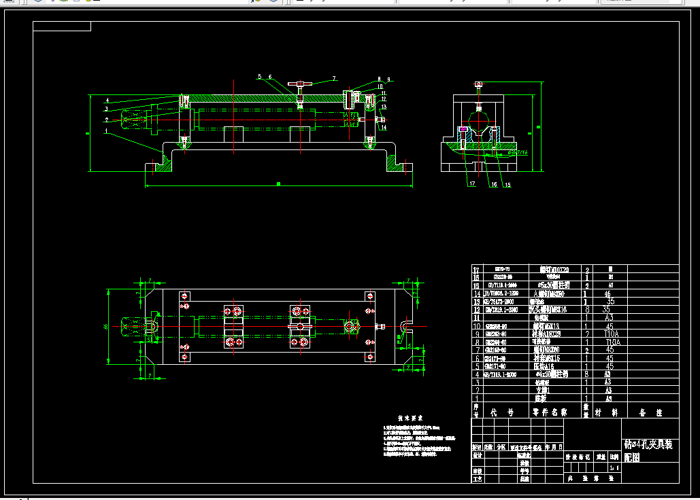Screen dimensions: 700x500
Task: Pick callout number 14 beside the screw
Action: pyautogui.click(x=384, y=128)
